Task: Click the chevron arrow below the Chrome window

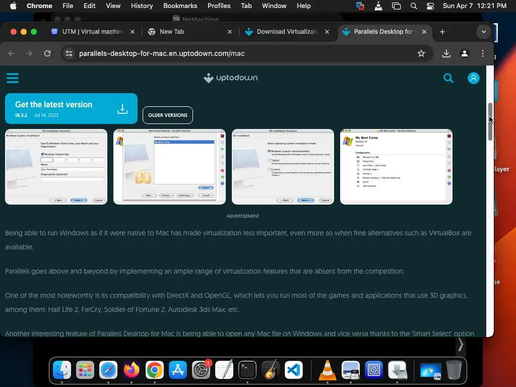Action: pos(461,345)
